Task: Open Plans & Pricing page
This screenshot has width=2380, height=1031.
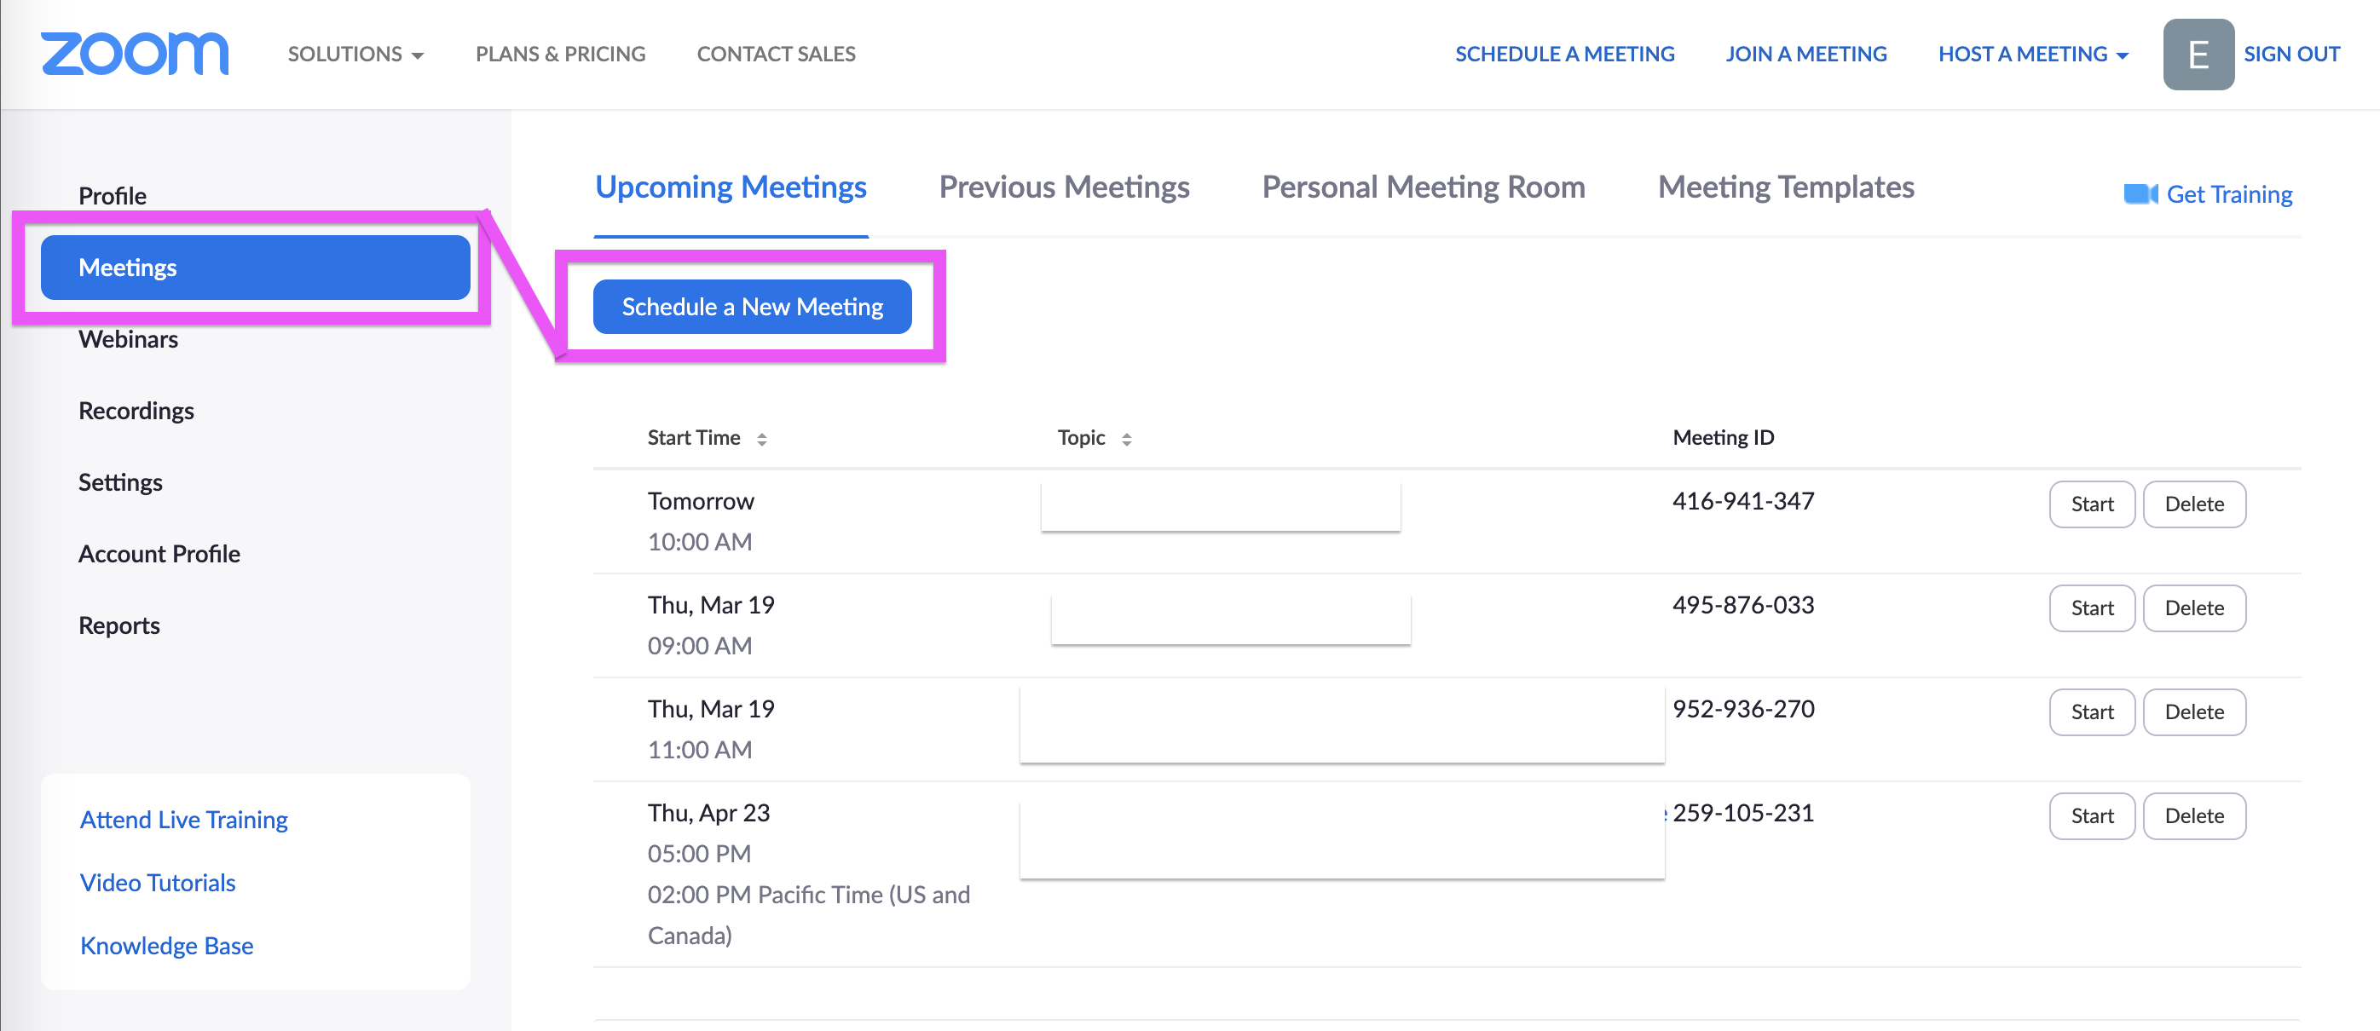Action: 560,54
